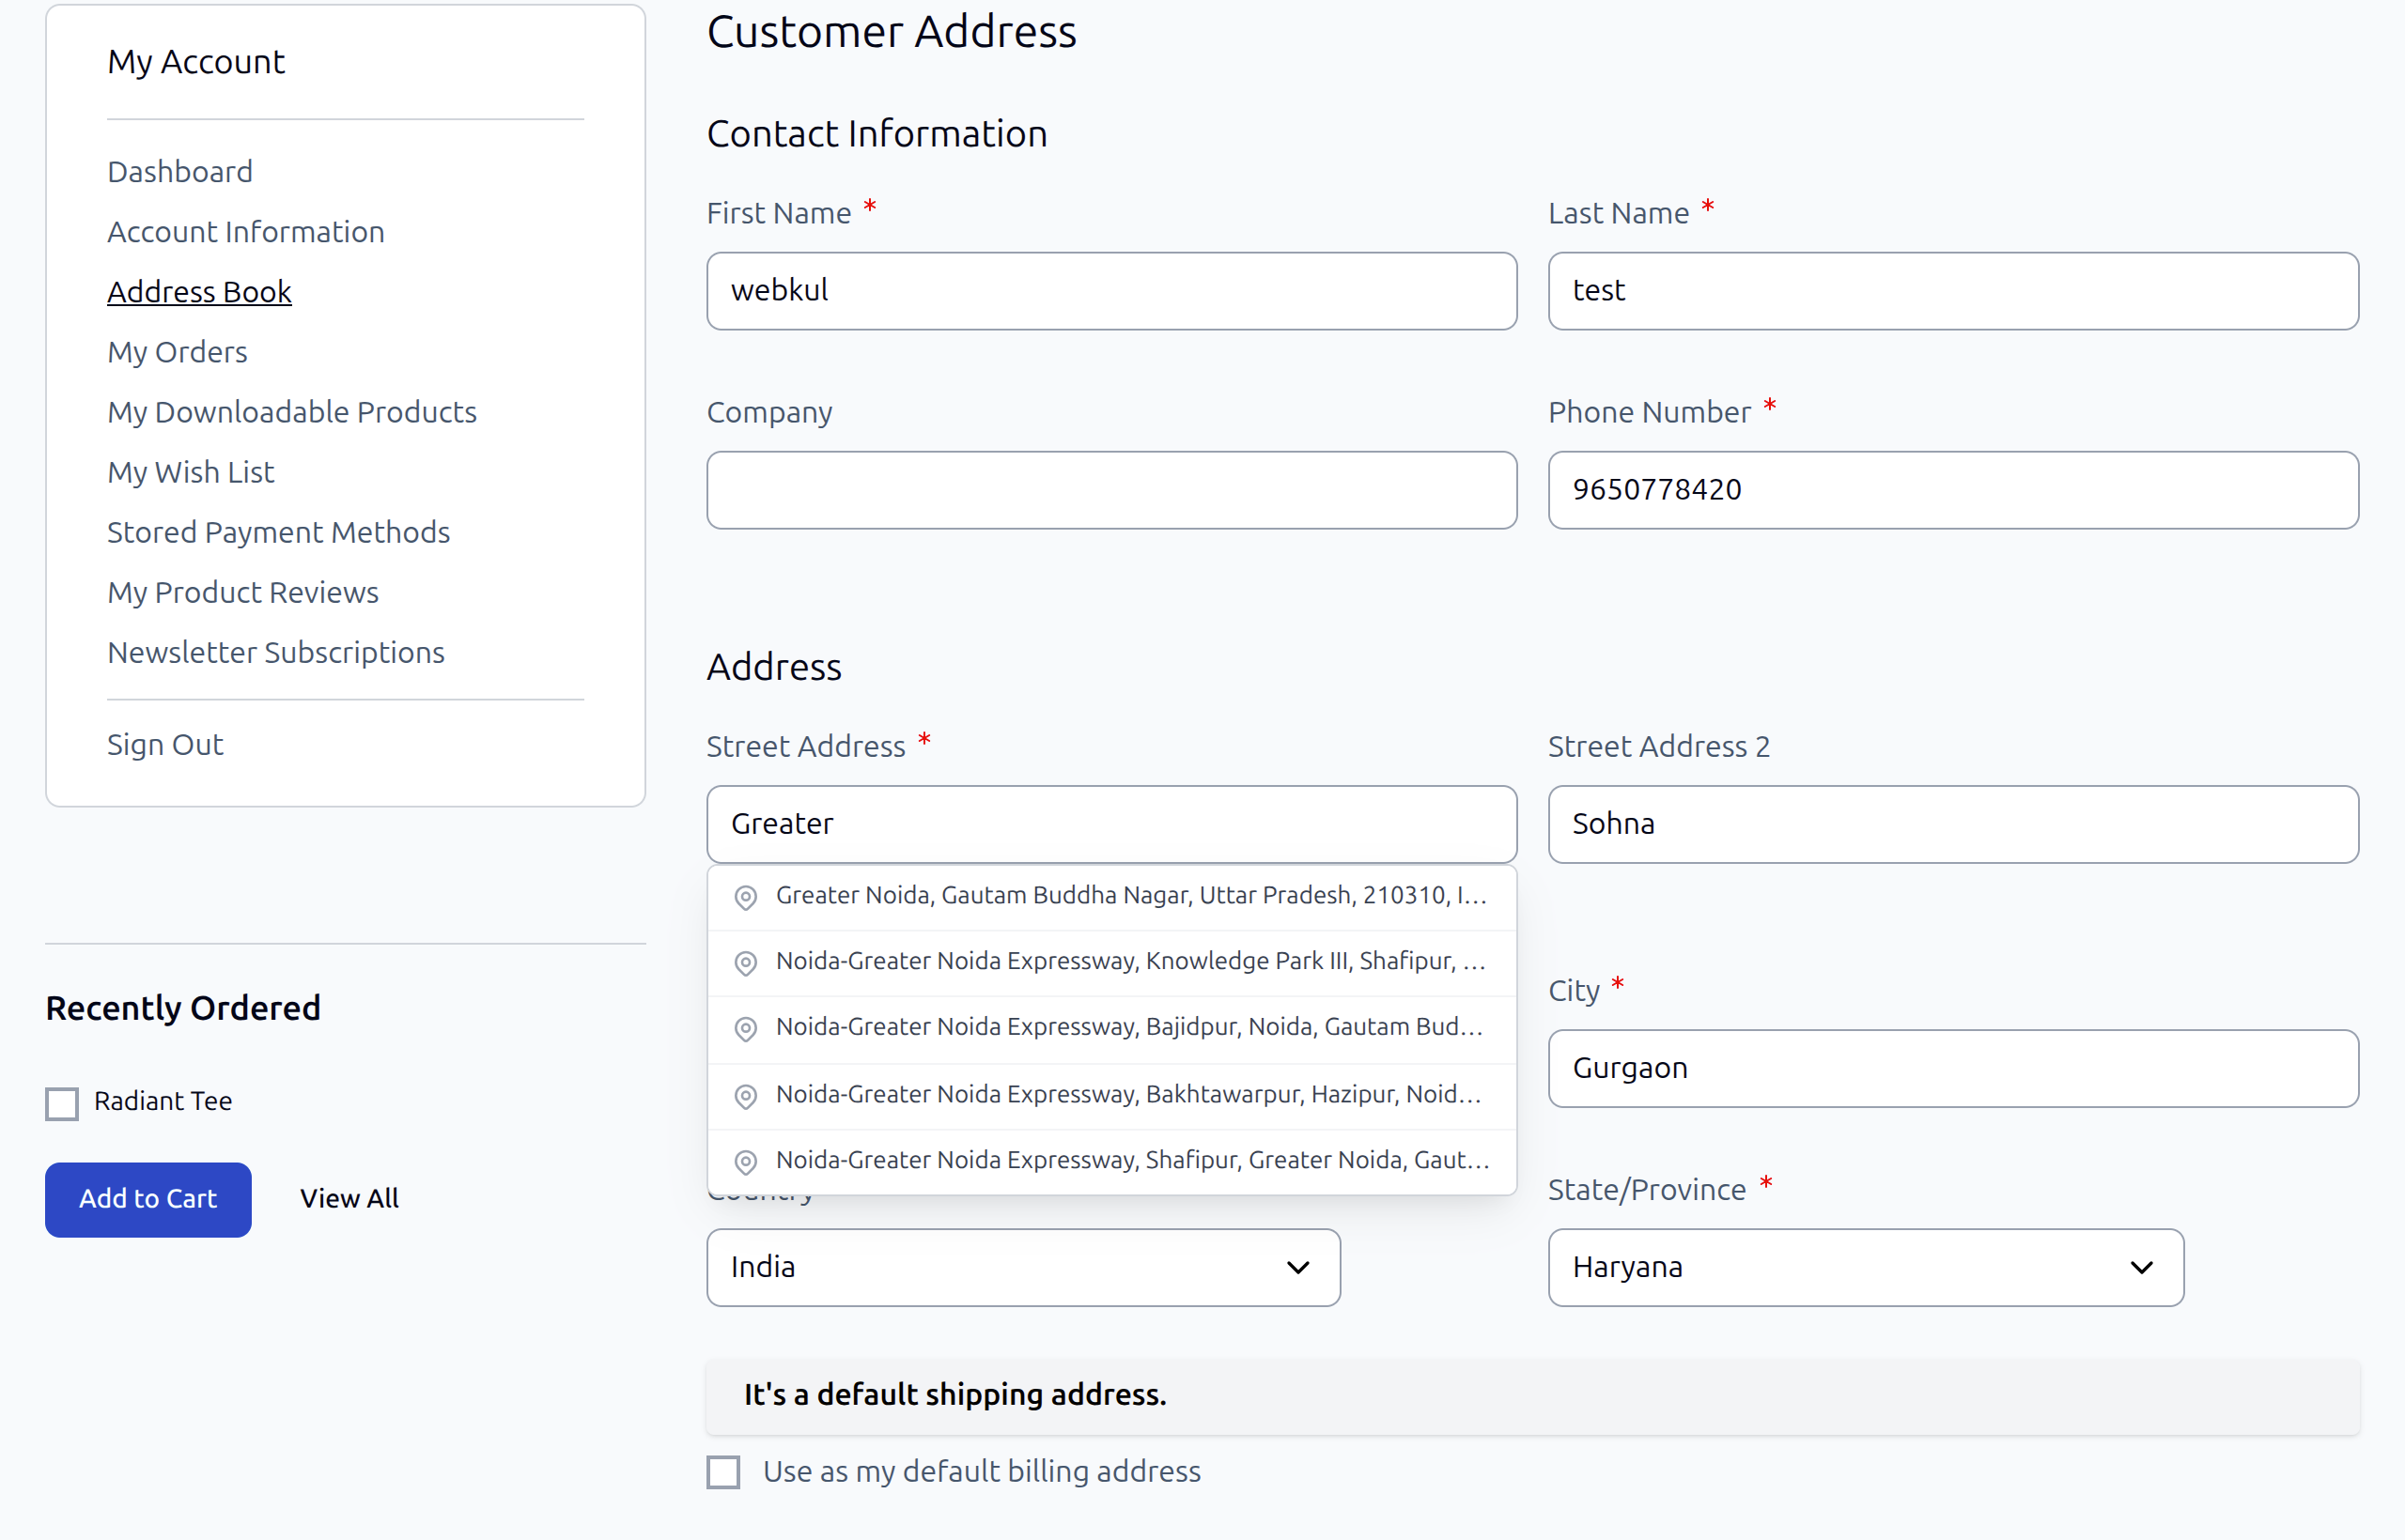Focus the City field containing Gurgaon
This screenshot has height=1540, width=2405.
pos(1953,1068)
